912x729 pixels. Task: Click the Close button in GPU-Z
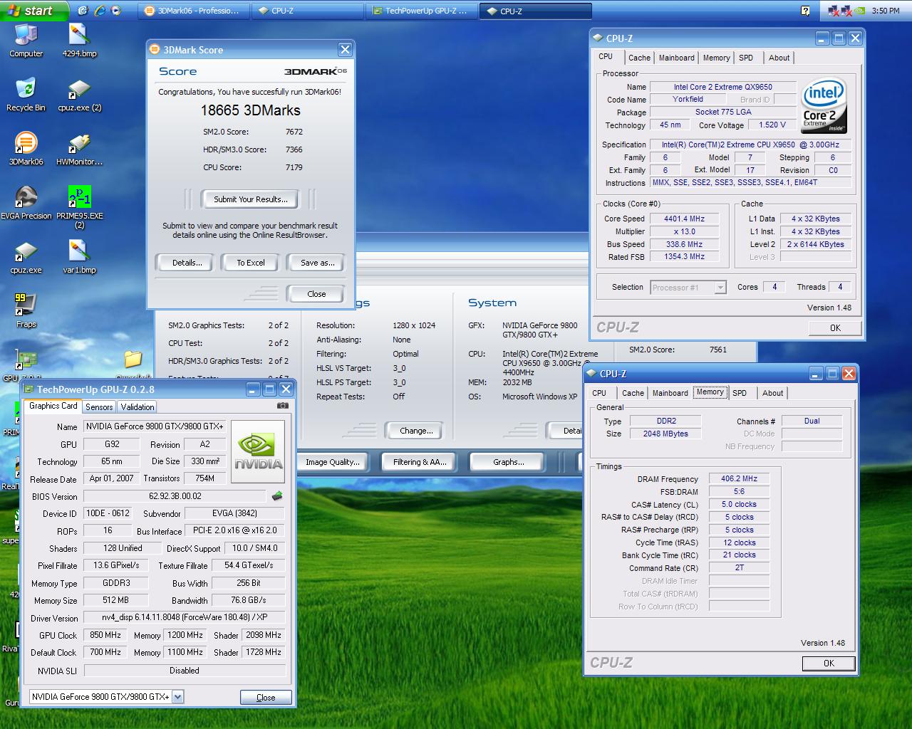266,698
